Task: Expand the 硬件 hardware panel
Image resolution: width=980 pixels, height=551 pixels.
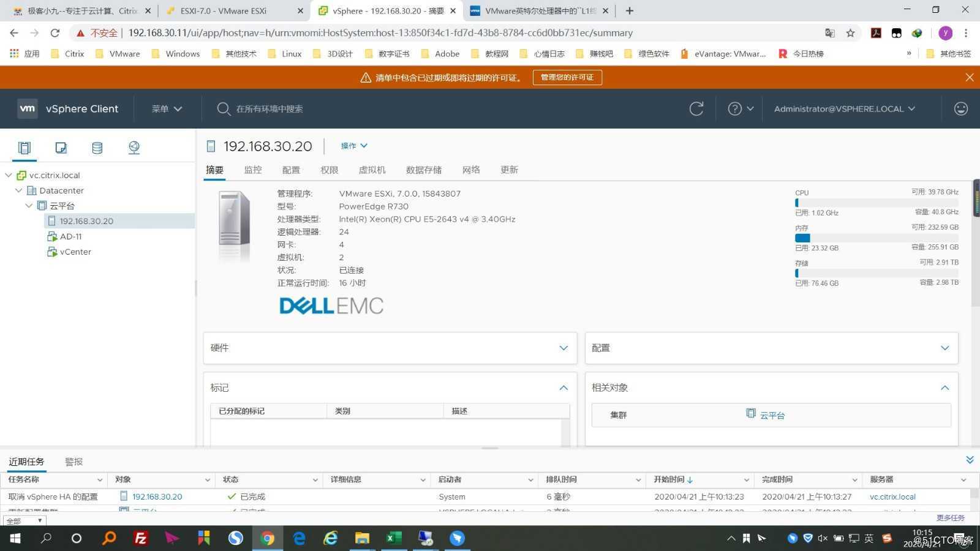Action: pyautogui.click(x=563, y=348)
